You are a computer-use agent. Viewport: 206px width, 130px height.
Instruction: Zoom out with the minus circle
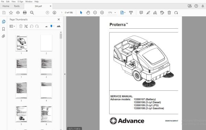click(95, 13)
